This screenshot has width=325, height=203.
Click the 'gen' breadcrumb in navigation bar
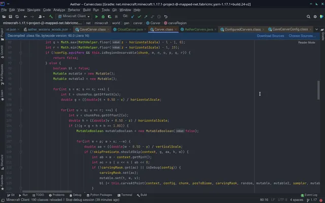pyautogui.click(x=126, y=23)
